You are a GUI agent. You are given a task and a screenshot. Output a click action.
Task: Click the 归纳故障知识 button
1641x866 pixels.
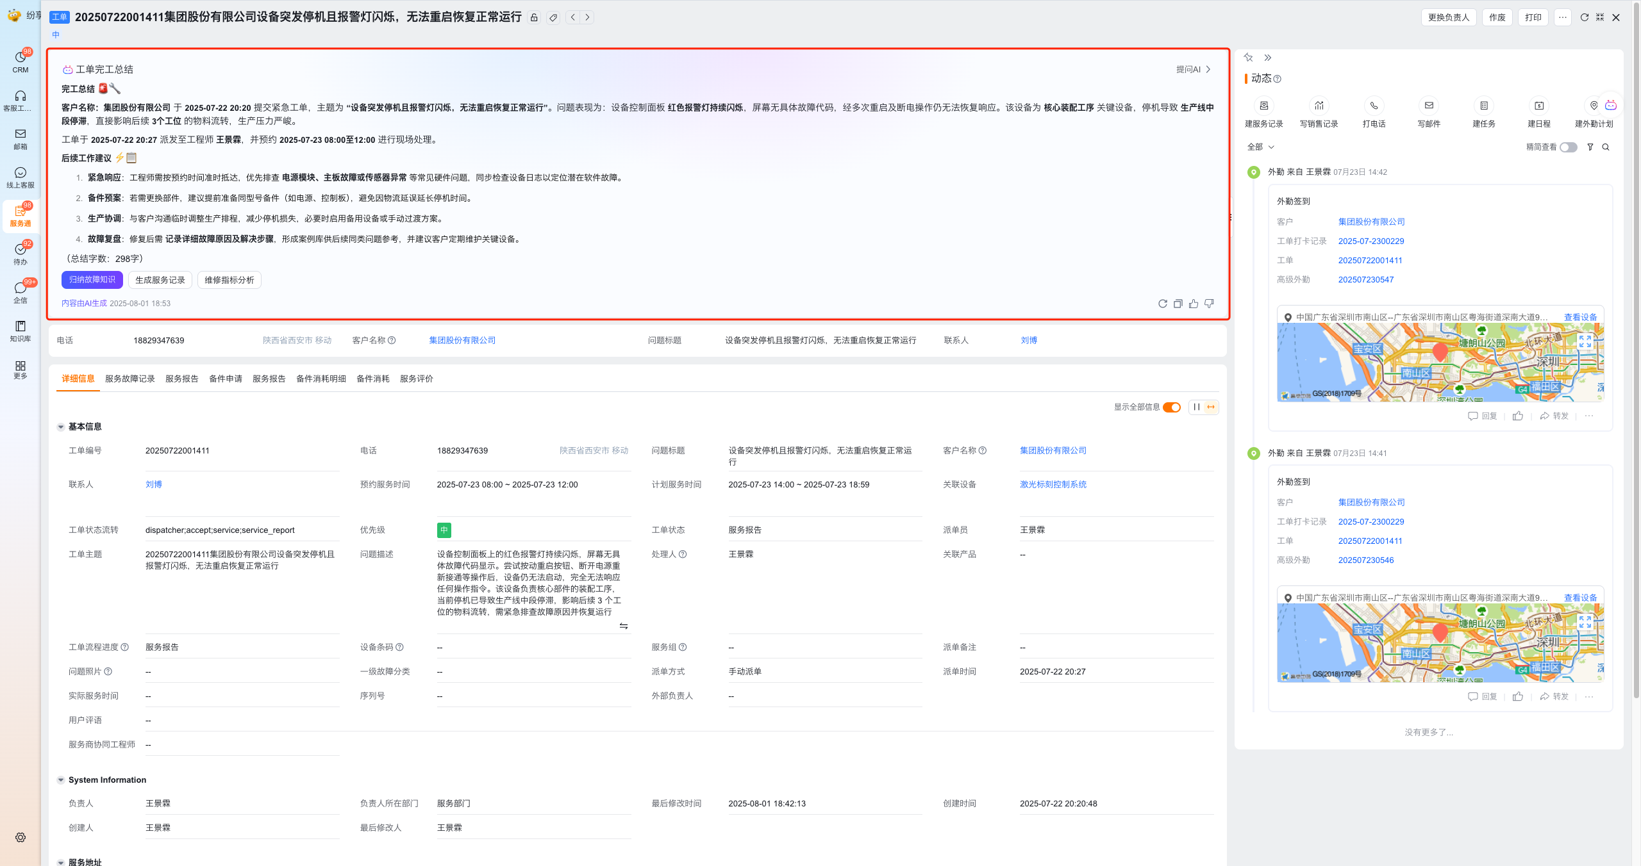pos(92,280)
